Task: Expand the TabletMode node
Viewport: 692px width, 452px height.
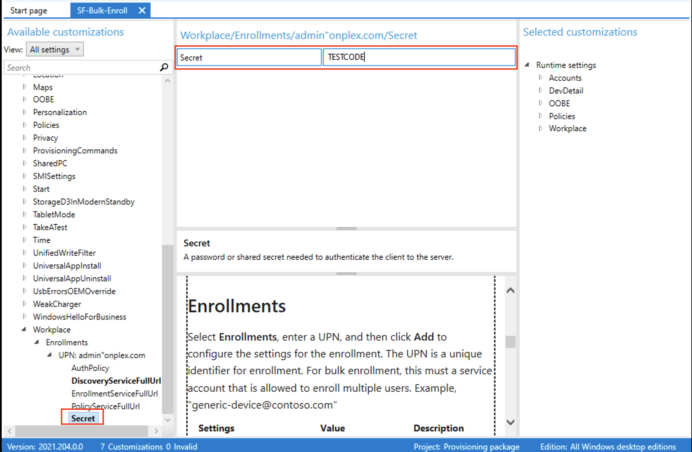Action: 25,214
